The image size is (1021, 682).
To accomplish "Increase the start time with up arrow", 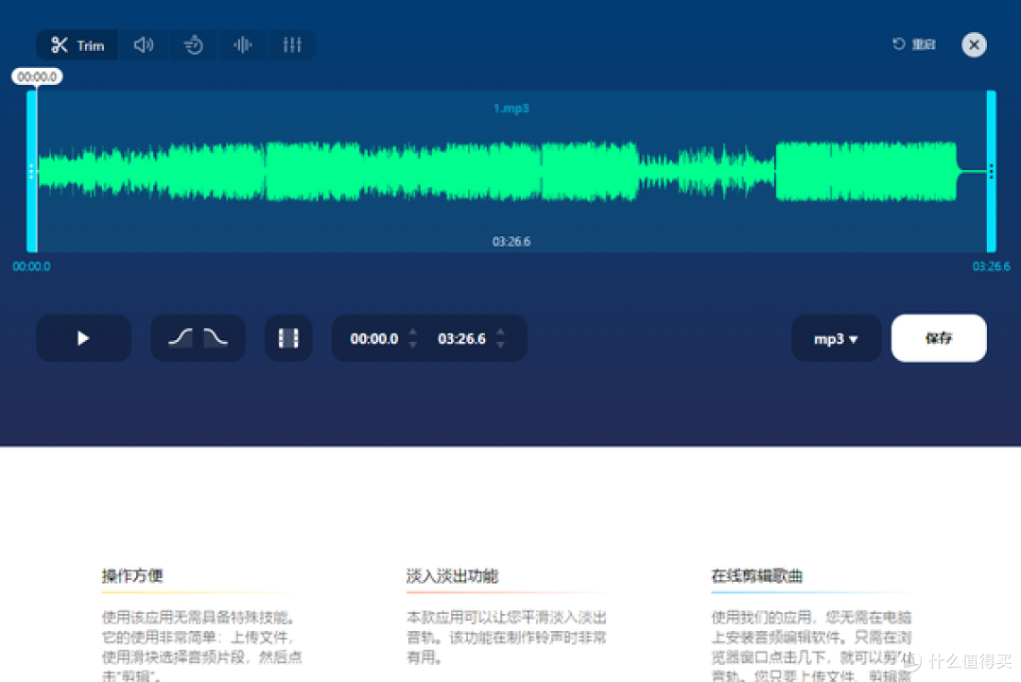I will (413, 332).
